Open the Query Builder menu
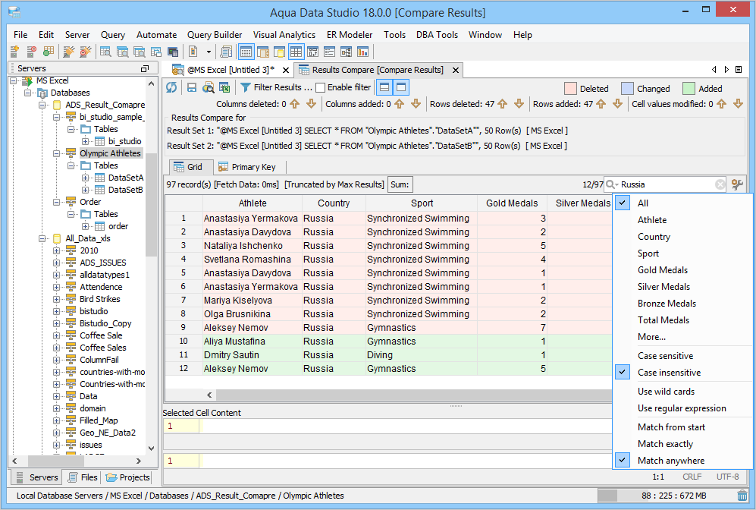This screenshot has height=510, width=756. click(215, 35)
